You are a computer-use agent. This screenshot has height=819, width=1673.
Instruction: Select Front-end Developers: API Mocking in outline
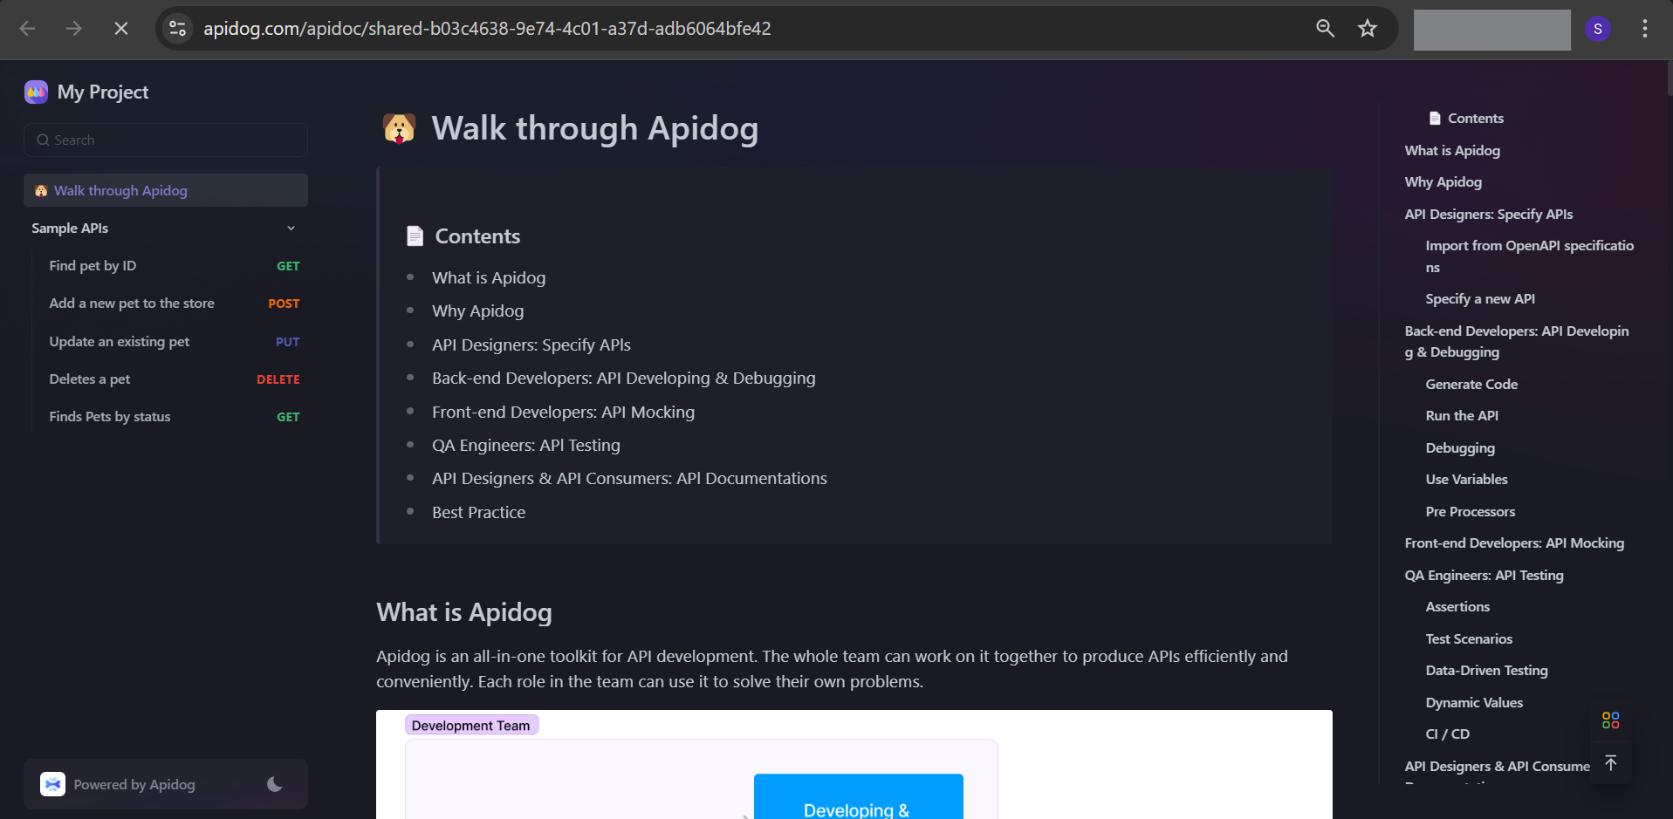1514,543
